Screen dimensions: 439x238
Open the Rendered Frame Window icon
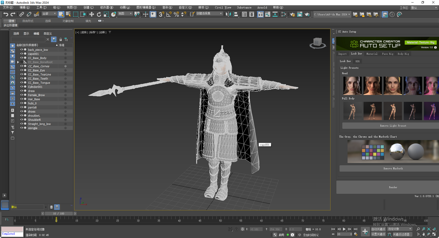(x=300, y=14)
